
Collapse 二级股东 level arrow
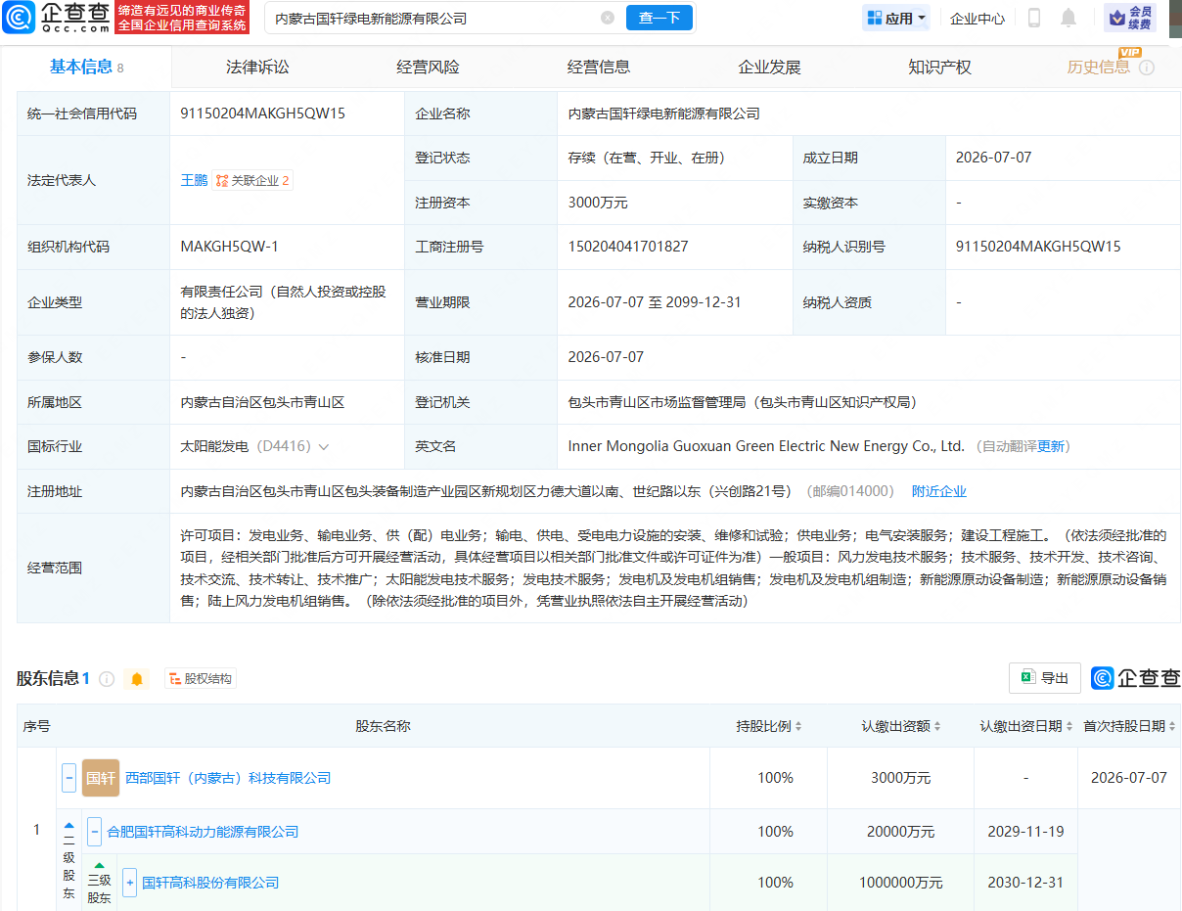pos(68,826)
